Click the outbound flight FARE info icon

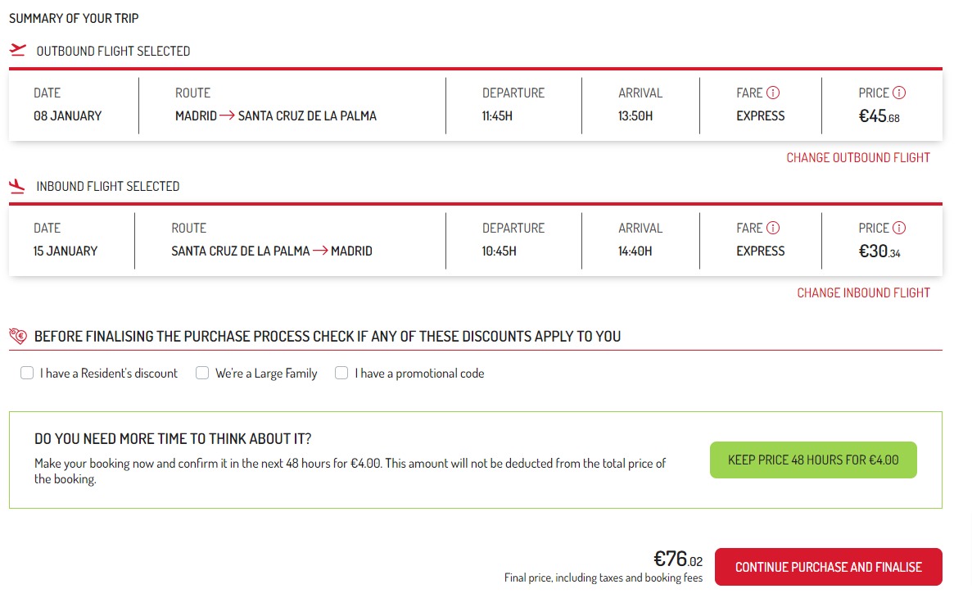(x=773, y=93)
